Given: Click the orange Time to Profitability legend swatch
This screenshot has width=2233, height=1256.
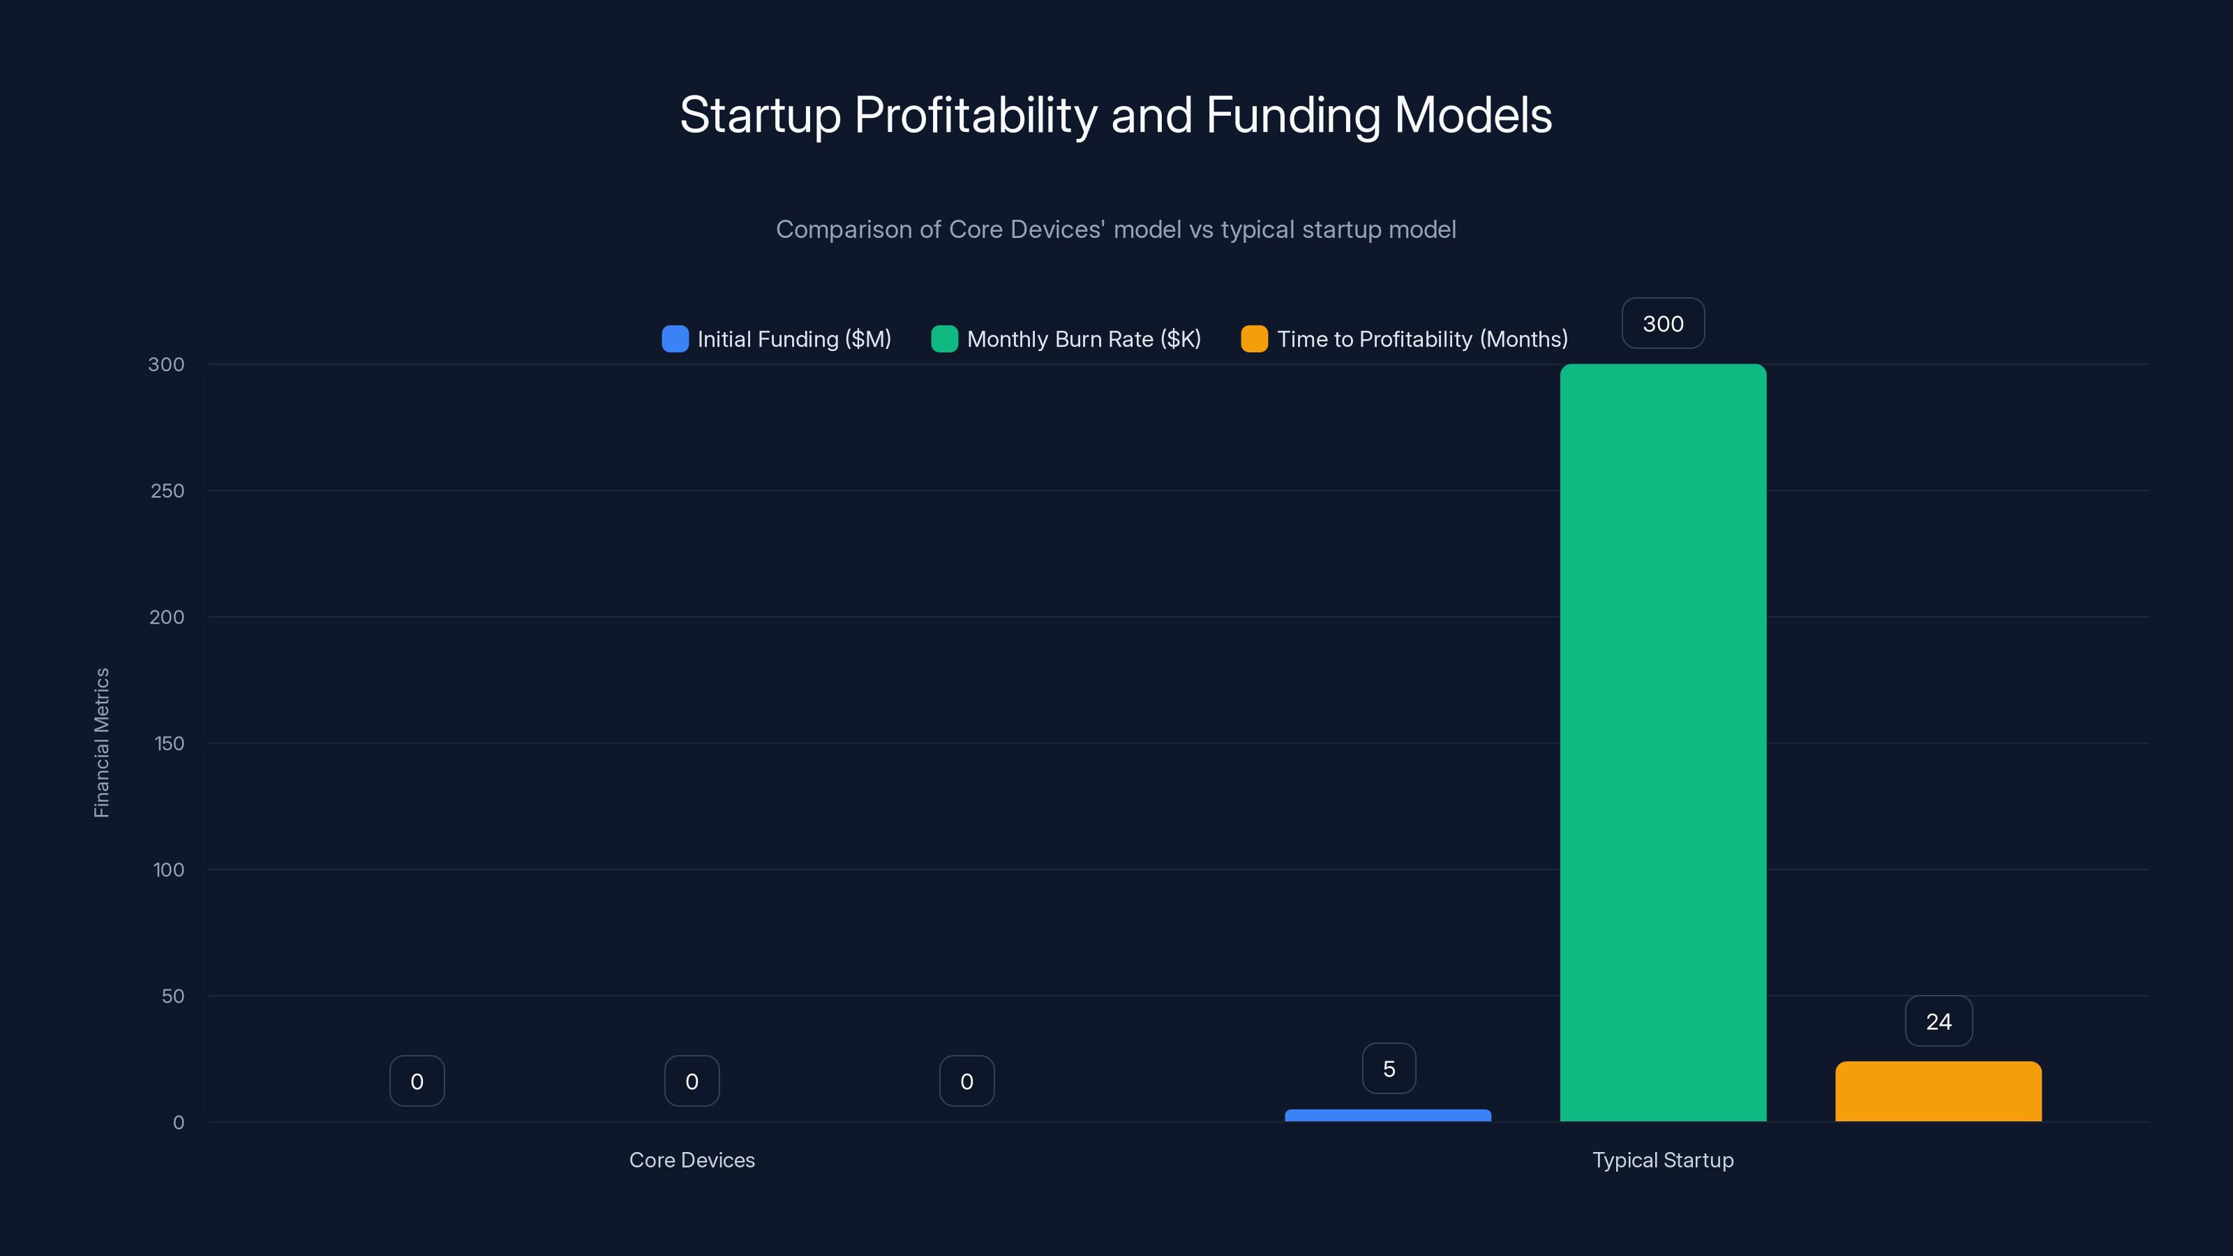Looking at the screenshot, I should (1255, 339).
